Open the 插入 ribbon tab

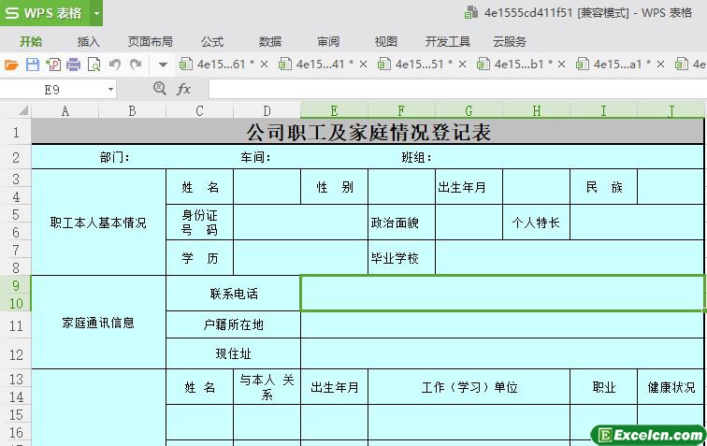[x=88, y=42]
